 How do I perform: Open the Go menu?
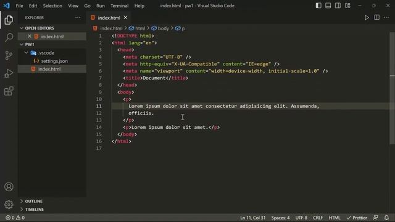click(x=87, y=6)
